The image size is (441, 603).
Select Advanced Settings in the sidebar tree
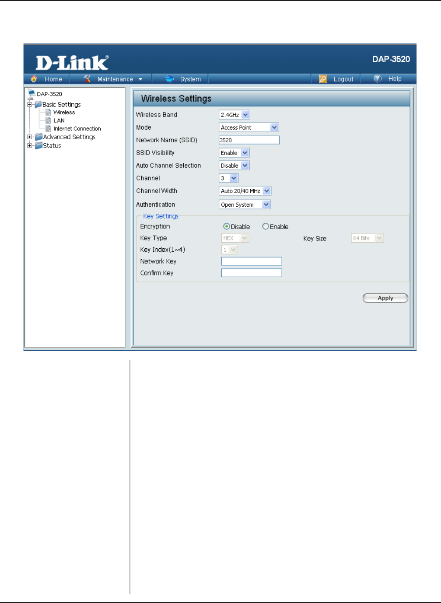[69, 137]
